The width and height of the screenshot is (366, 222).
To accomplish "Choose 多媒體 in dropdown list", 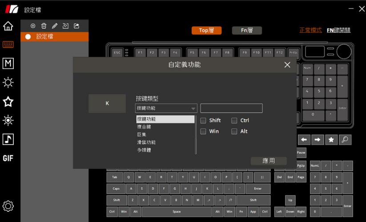I will pos(165,150).
